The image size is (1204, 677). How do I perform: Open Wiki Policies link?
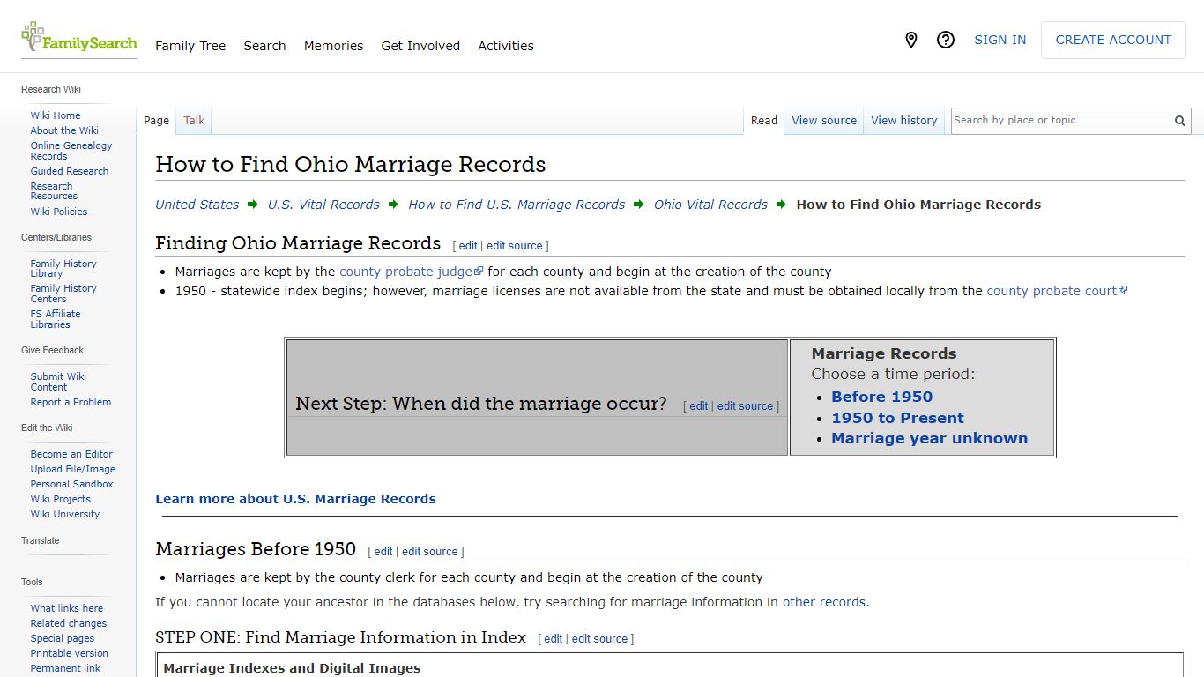pyautogui.click(x=59, y=212)
